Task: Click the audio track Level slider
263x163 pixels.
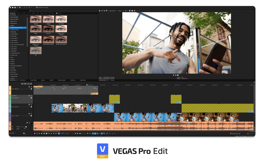Action: tap(26, 127)
